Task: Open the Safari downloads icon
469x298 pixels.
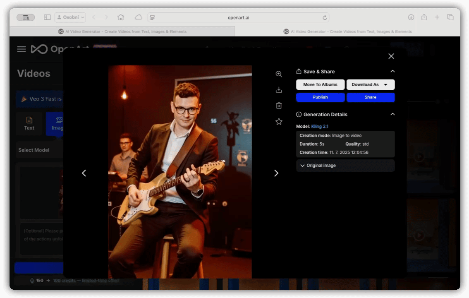Action: tap(411, 17)
